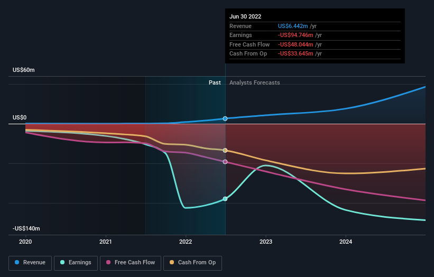Click the Revenue row label in tooltip

pos(241,26)
